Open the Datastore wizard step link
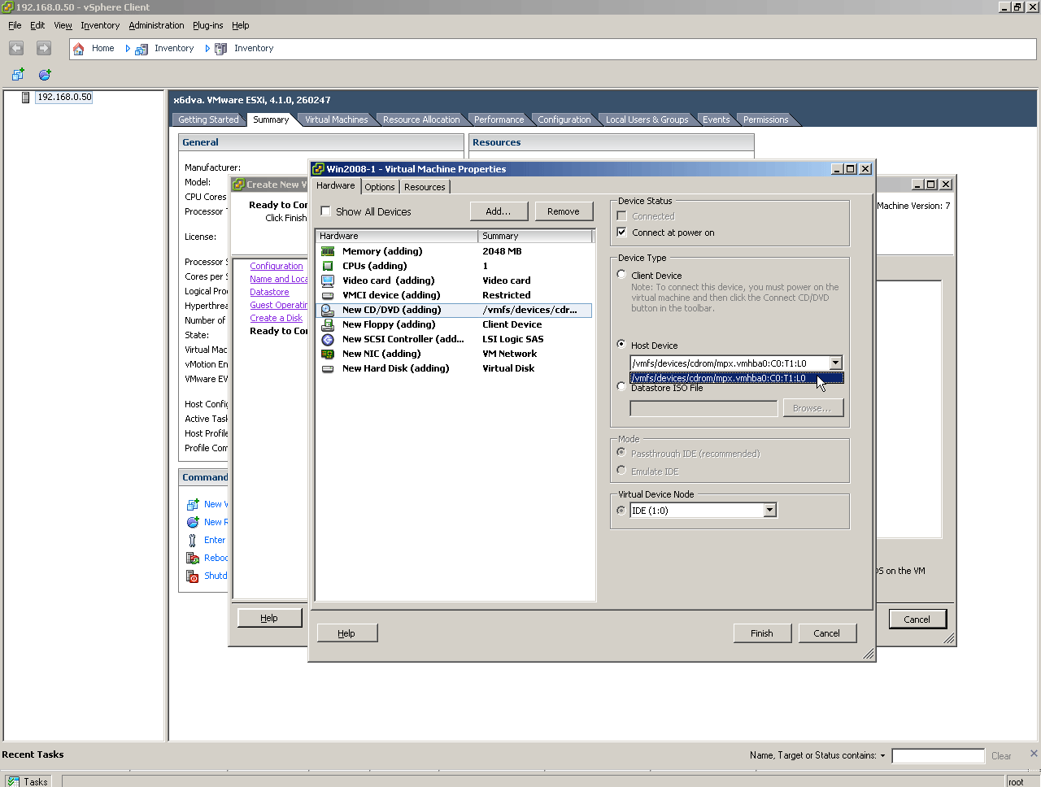1041x787 pixels. coord(269,292)
